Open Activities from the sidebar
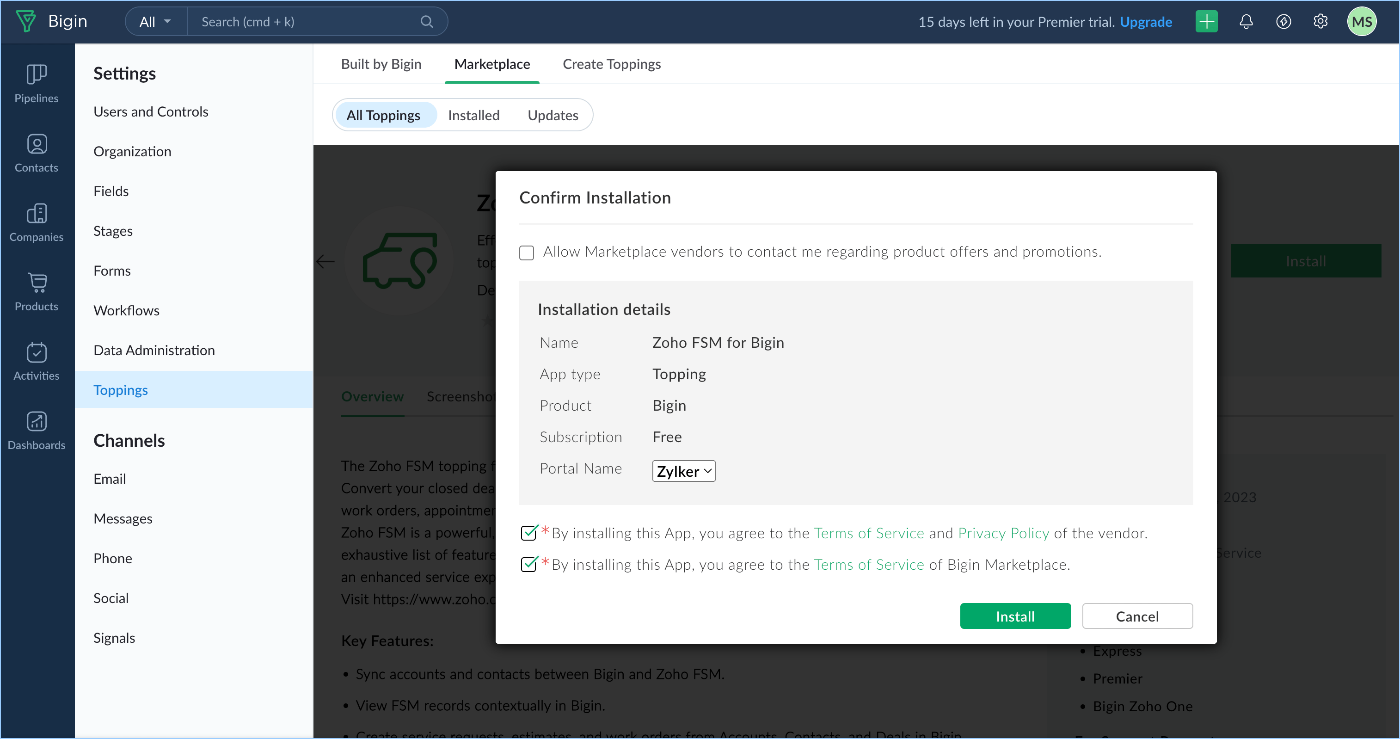Viewport: 1400px width, 739px height. point(37,361)
